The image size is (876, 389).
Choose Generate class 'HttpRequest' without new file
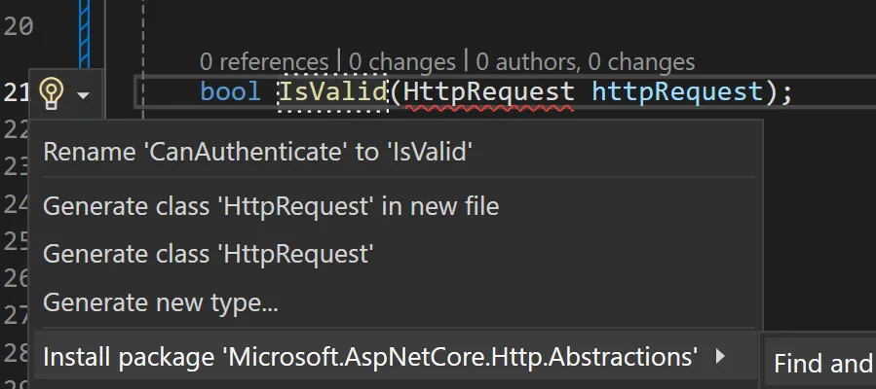coord(208,254)
